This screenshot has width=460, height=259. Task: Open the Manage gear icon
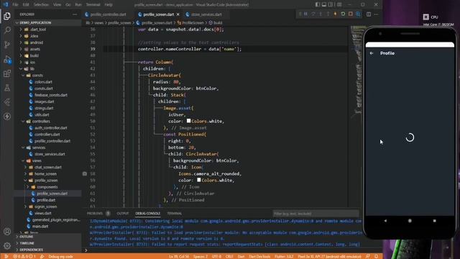pyautogui.click(x=7, y=245)
